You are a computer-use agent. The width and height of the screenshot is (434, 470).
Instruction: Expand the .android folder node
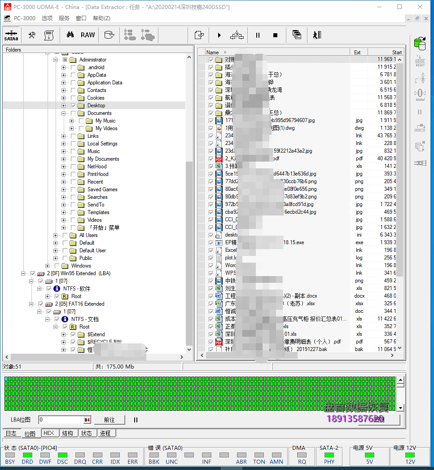[64, 67]
